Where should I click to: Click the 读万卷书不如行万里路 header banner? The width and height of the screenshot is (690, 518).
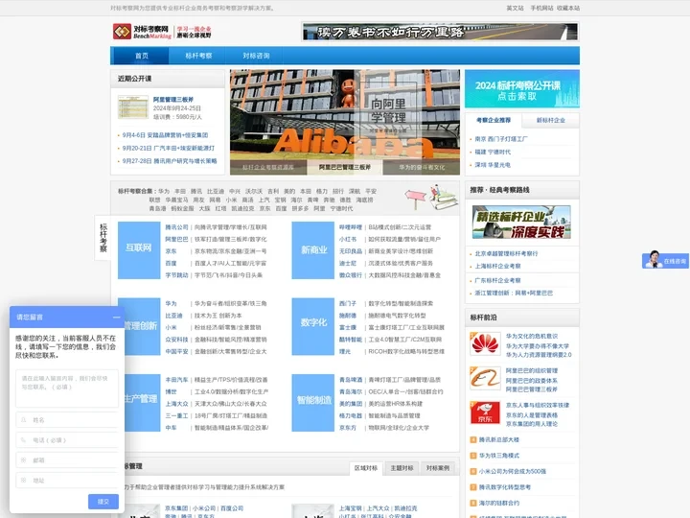440,32
